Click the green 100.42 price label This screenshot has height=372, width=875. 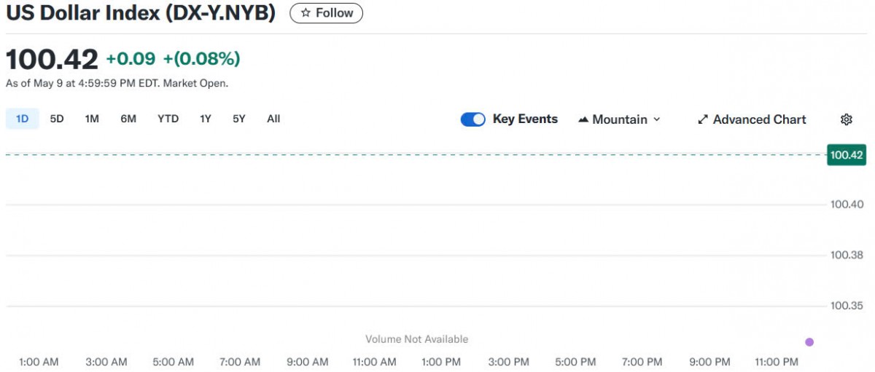846,154
